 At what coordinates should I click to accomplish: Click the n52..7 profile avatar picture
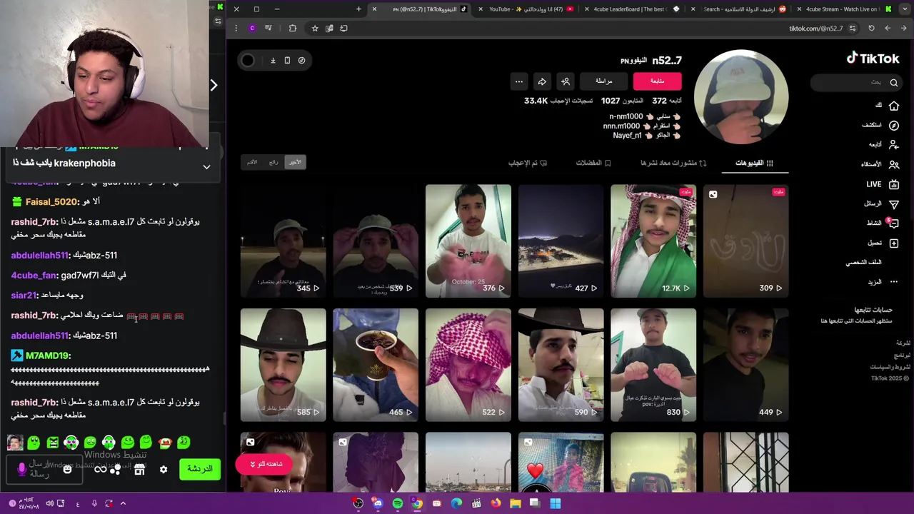pos(741,96)
